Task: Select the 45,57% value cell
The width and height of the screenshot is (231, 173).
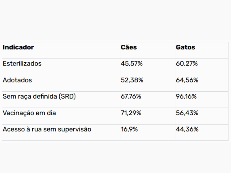Action: (x=132, y=64)
